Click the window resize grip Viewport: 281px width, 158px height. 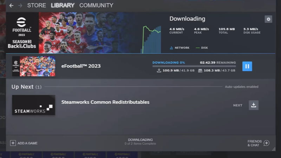pyautogui.click(x=274, y=149)
